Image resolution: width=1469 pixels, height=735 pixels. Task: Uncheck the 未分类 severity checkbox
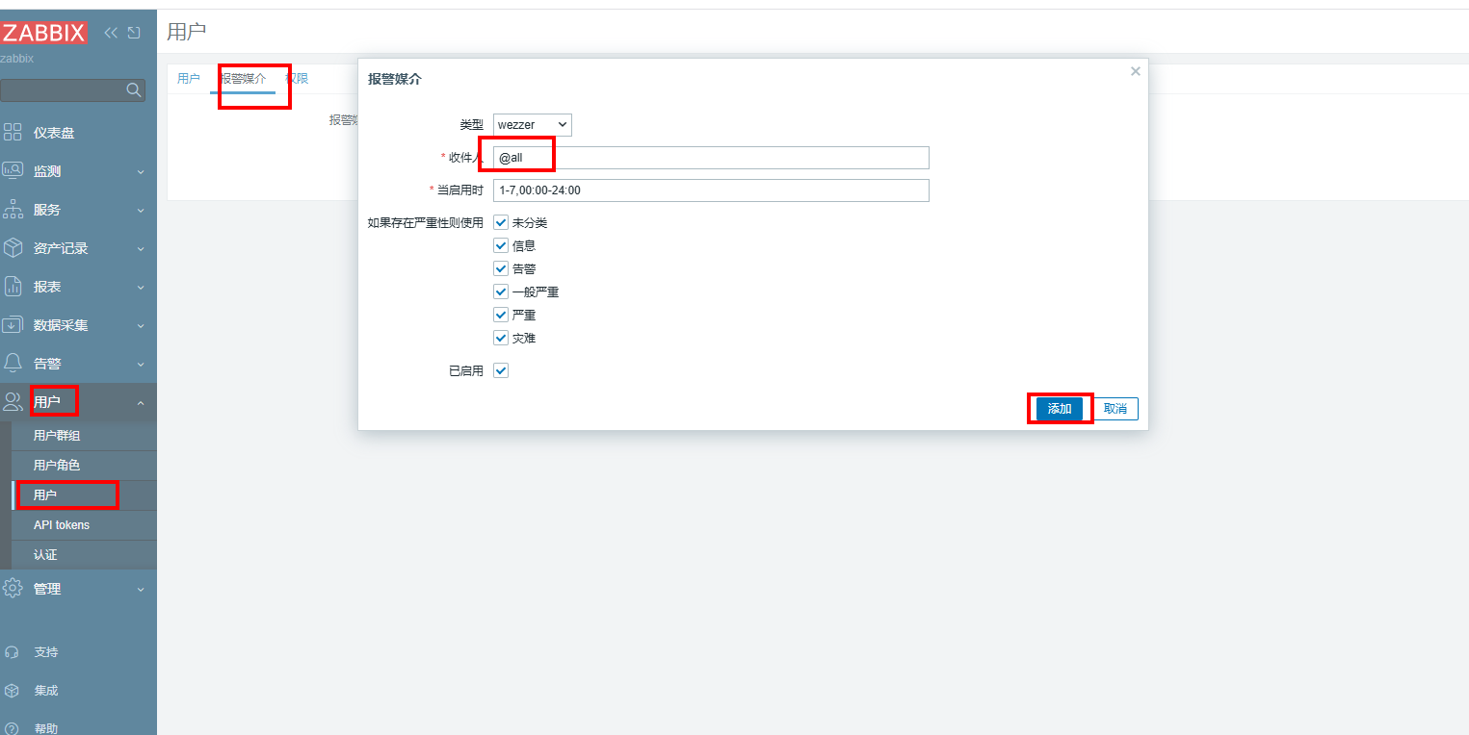point(501,222)
